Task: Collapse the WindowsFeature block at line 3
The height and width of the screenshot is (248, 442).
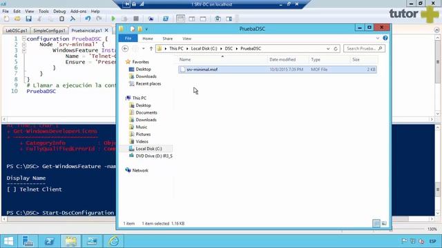Action: point(24,50)
